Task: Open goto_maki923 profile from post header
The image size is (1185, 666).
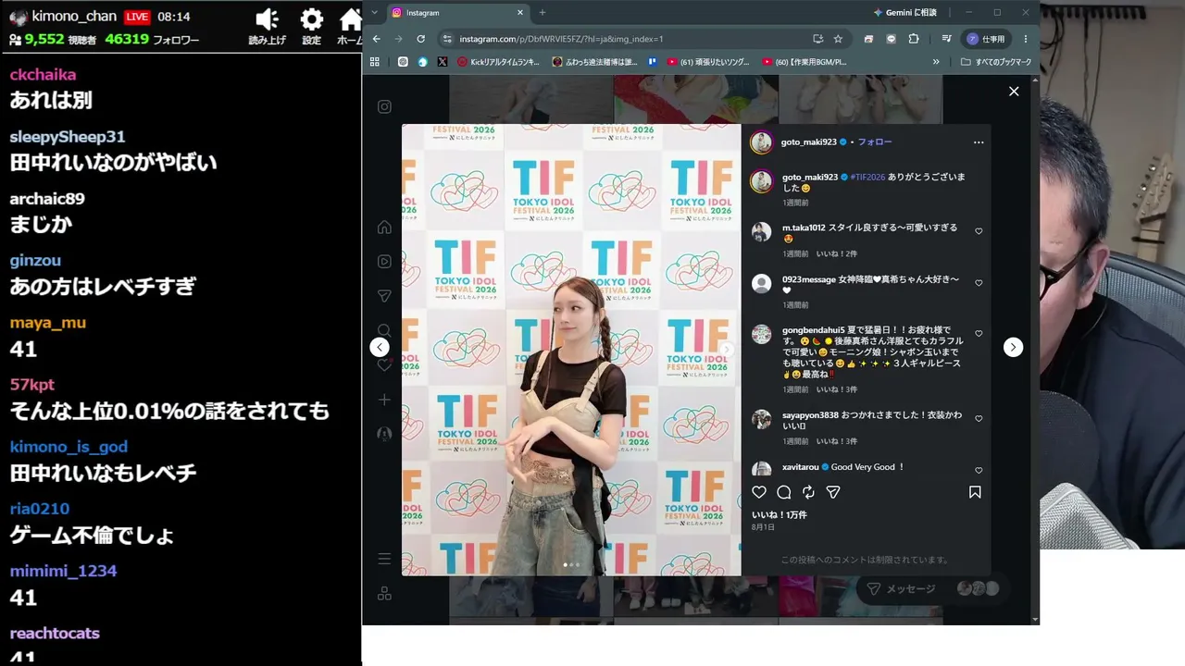Action: [x=809, y=142]
